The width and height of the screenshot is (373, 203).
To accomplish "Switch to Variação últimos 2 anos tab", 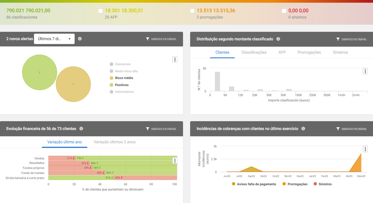I will point(115,142).
